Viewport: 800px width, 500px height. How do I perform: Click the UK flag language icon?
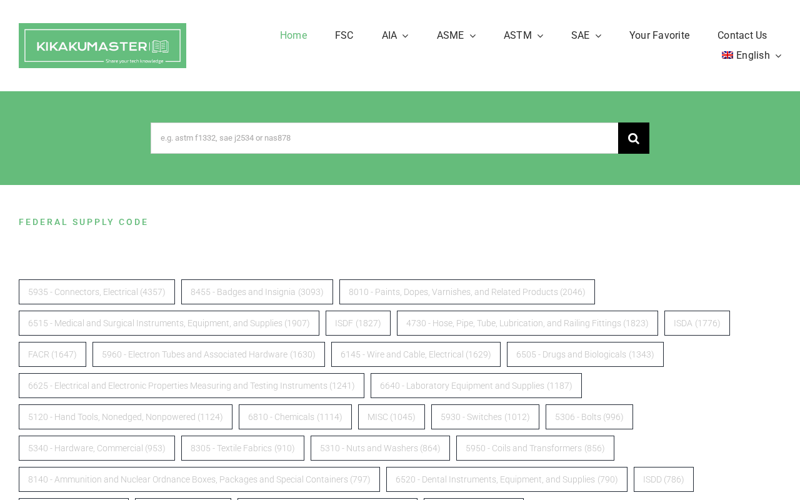point(727,55)
